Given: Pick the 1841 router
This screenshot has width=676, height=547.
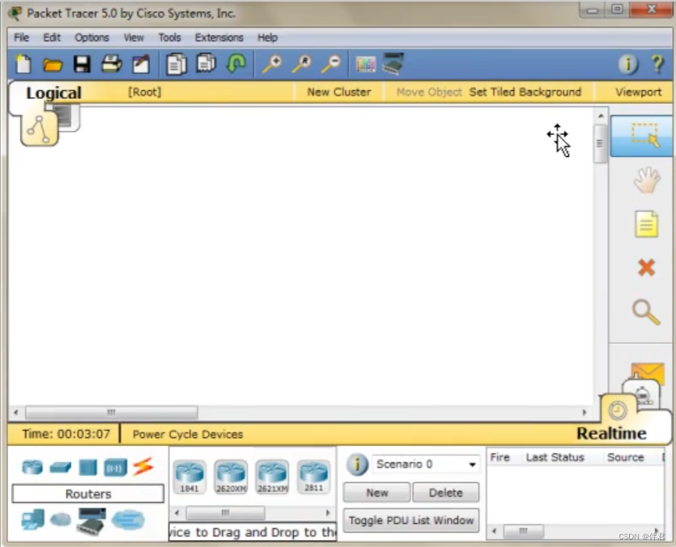Looking at the screenshot, I should pos(189,476).
